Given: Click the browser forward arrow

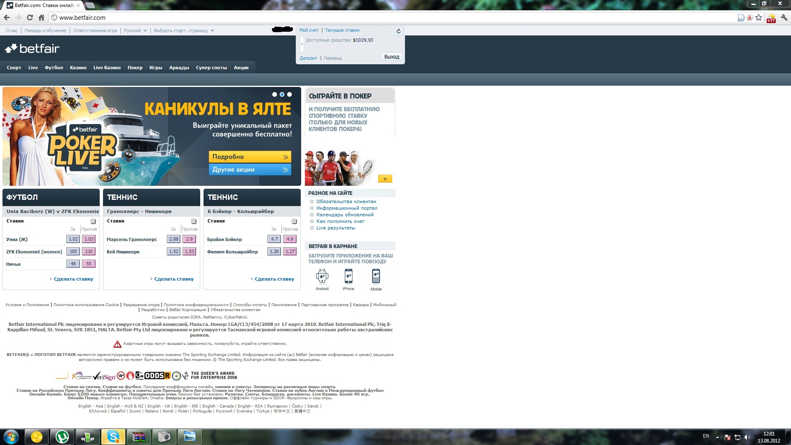Looking at the screenshot, I should click(18, 18).
